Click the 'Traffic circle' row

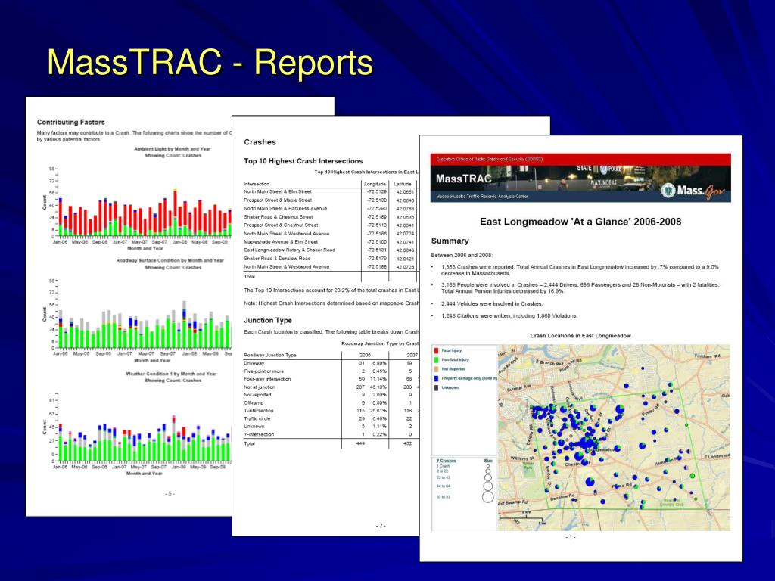tap(330, 418)
